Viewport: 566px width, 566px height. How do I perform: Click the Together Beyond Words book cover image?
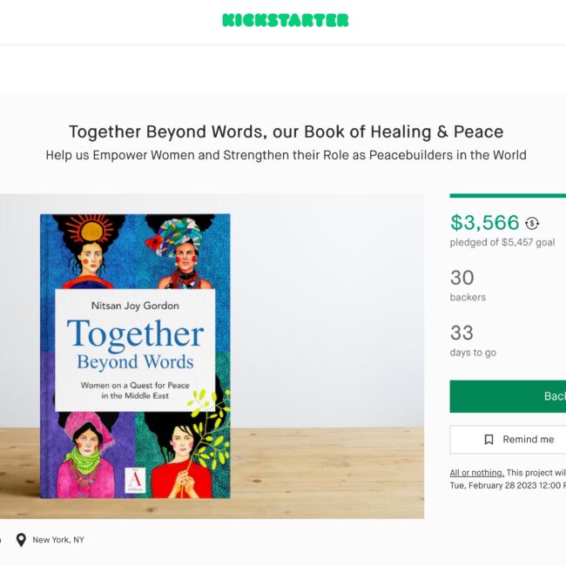(135, 356)
